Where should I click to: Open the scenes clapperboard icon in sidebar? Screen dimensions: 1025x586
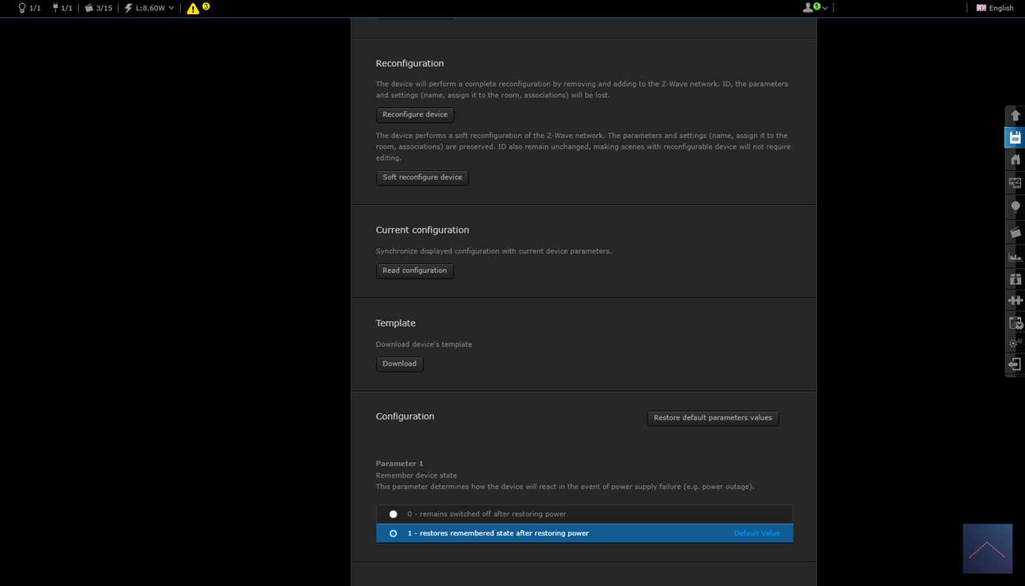click(1015, 232)
